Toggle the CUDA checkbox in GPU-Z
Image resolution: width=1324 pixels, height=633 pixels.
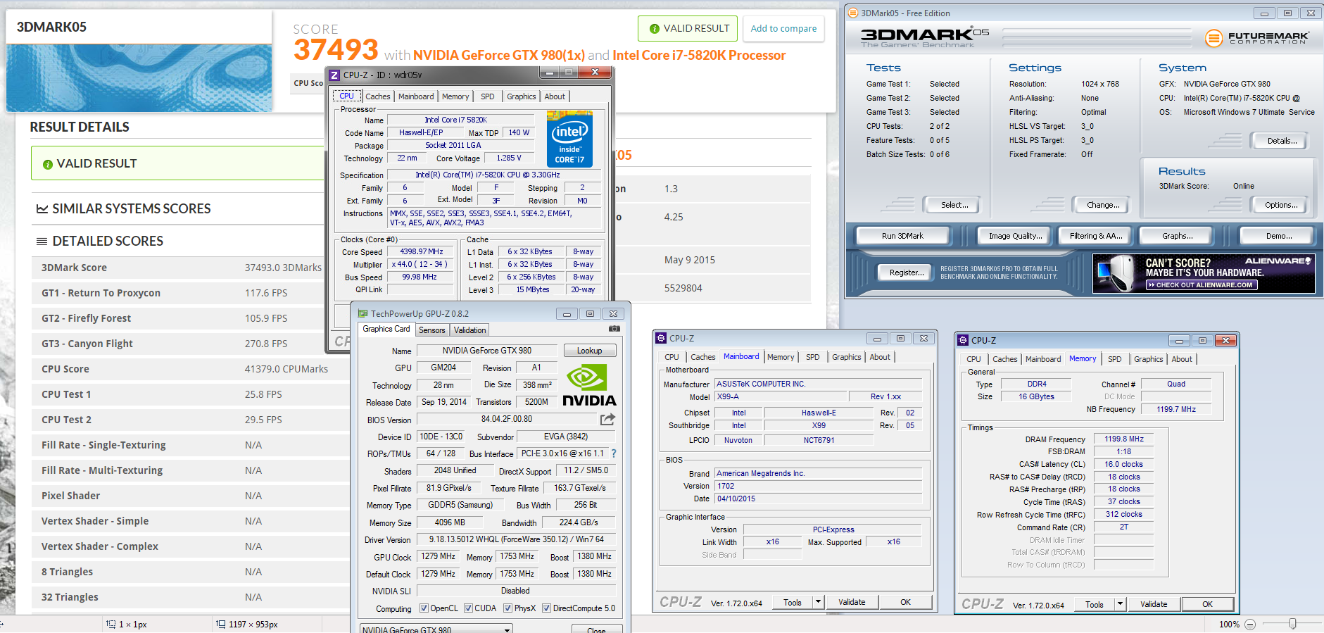click(468, 608)
